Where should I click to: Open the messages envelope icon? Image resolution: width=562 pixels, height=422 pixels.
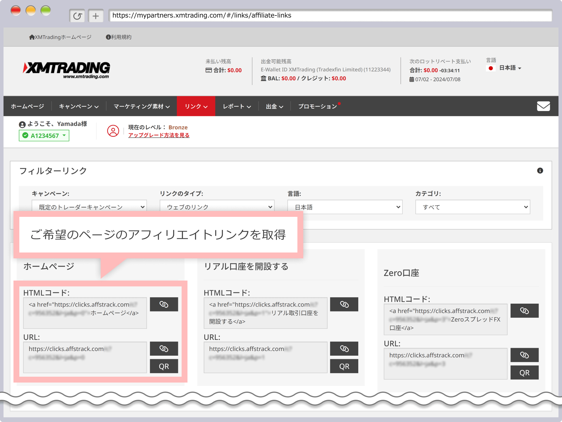pyautogui.click(x=543, y=106)
